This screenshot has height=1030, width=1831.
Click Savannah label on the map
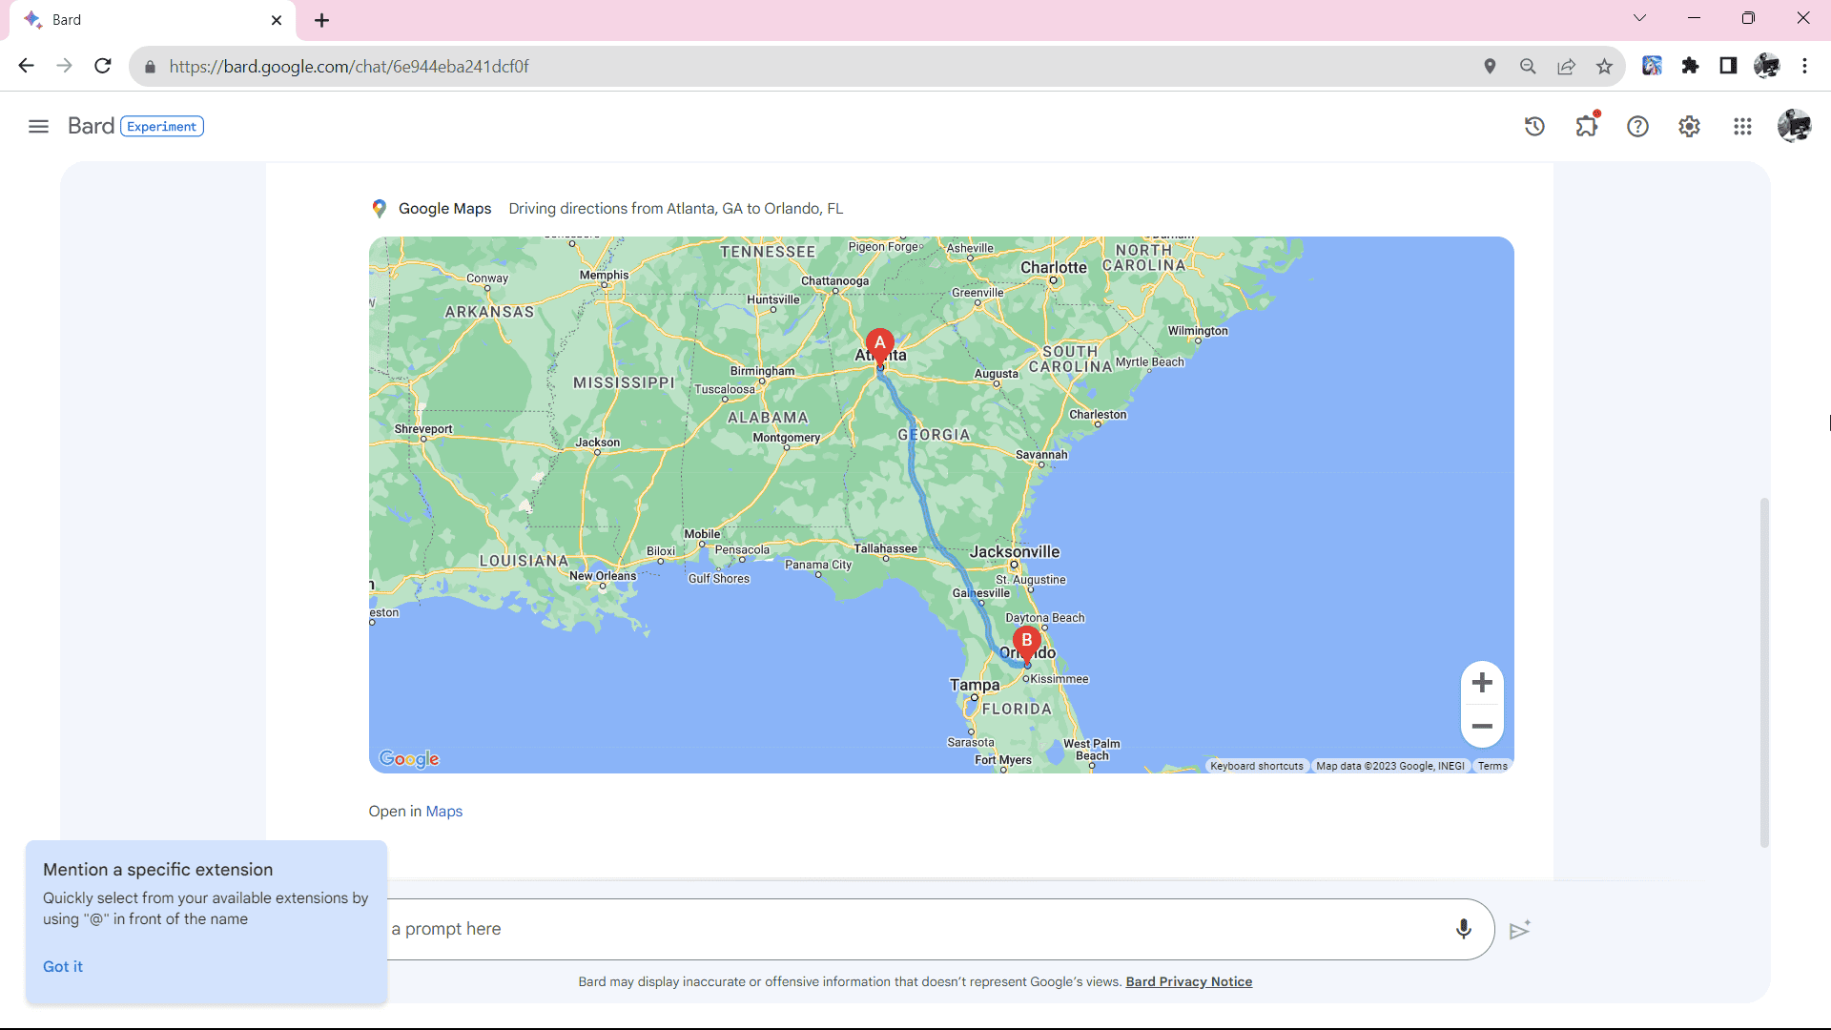click(1041, 455)
